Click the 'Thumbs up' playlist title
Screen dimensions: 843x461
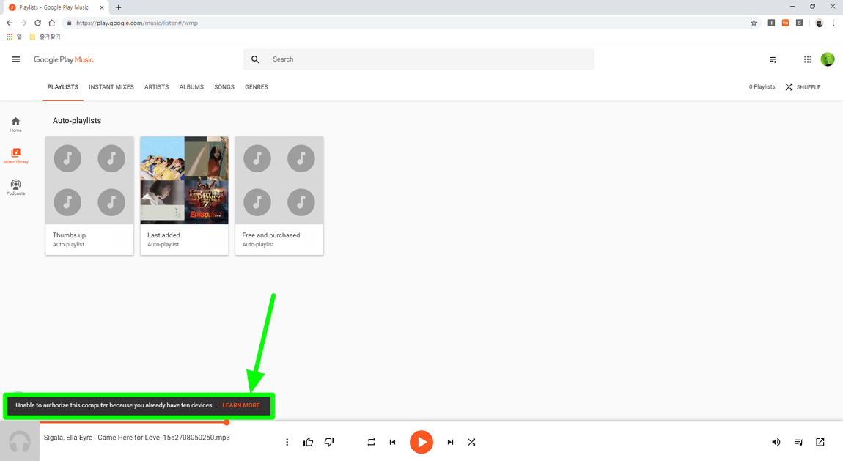[x=70, y=235]
